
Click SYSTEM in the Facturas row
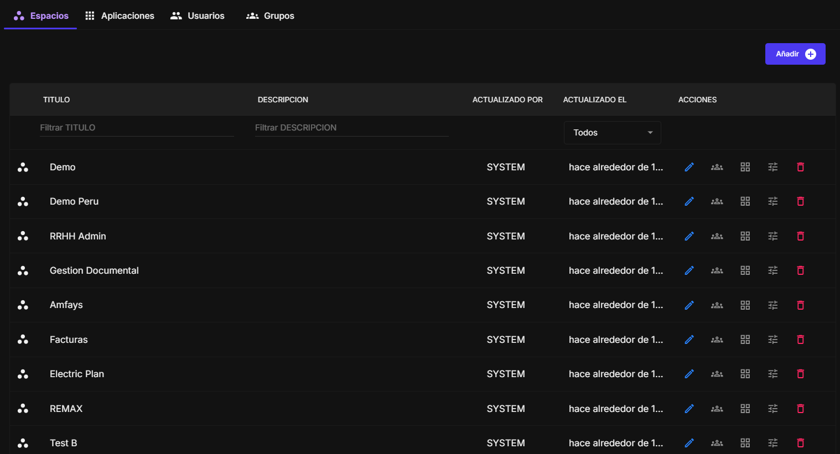click(x=506, y=340)
